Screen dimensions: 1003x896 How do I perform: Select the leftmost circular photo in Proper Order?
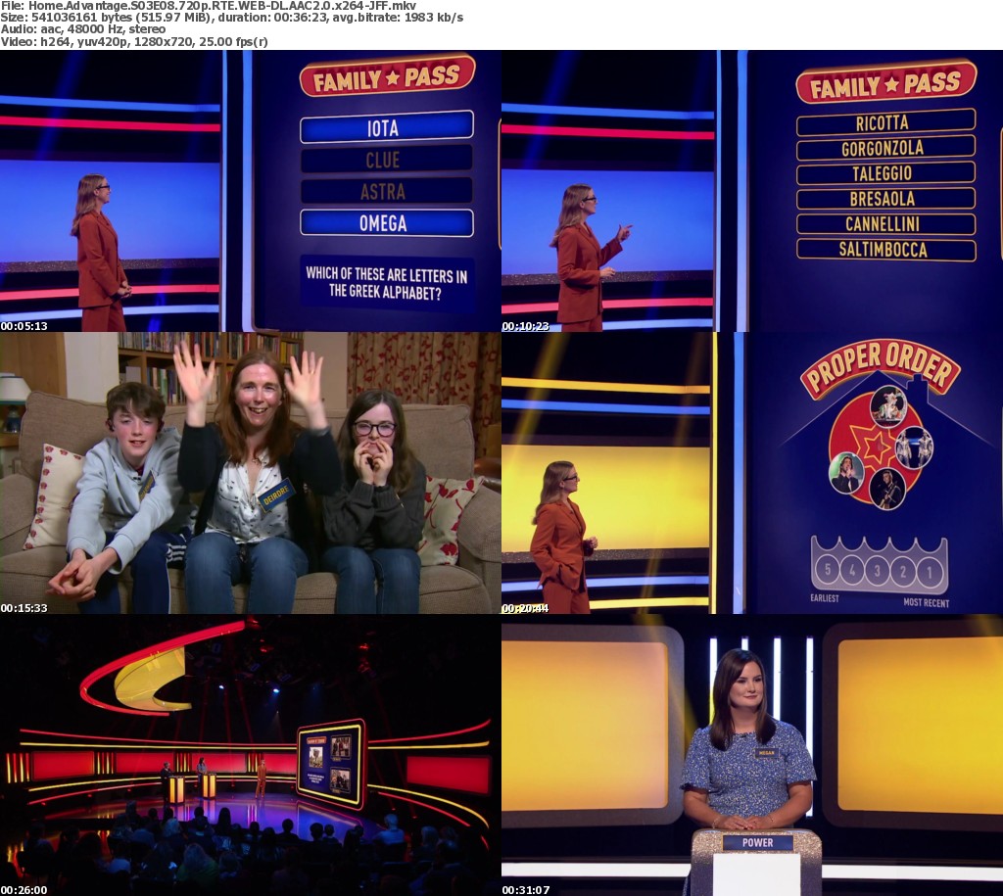click(x=846, y=473)
